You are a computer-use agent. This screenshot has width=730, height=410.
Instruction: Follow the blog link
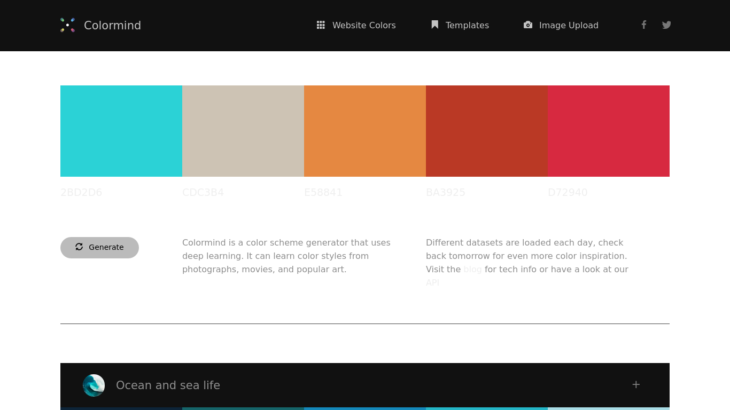472,269
